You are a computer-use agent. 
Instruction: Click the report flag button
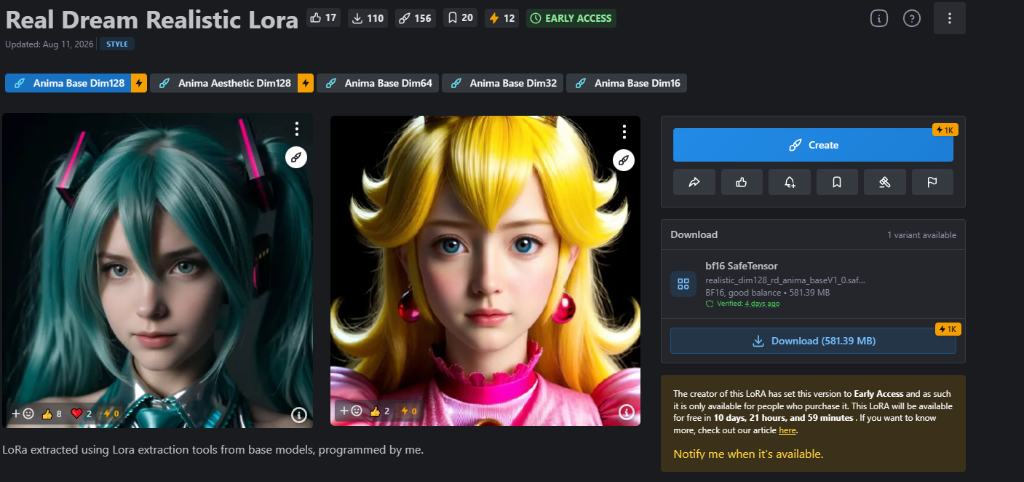click(x=932, y=182)
